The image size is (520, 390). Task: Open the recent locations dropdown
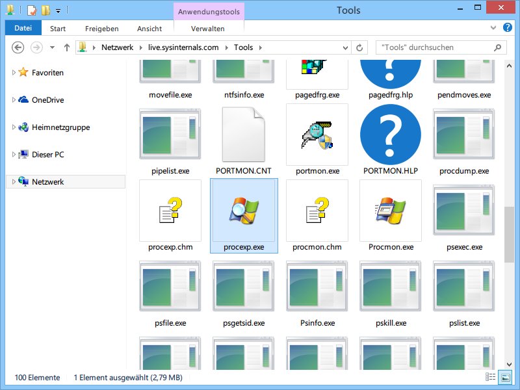(52, 47)
